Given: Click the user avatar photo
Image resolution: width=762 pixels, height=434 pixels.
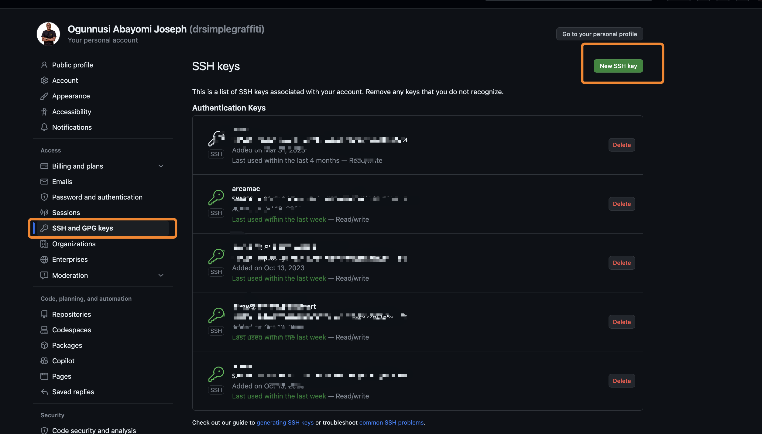Looking at the screenshot, I should pos(48,34).
